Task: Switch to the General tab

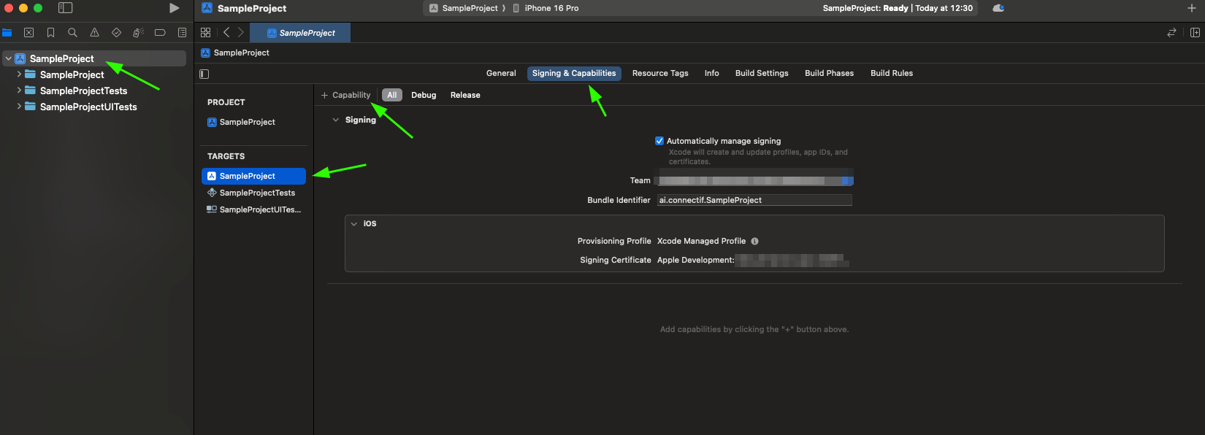Action: coord(501,73)
